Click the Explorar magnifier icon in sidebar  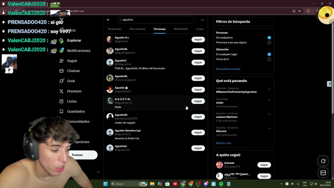point(62,40)
